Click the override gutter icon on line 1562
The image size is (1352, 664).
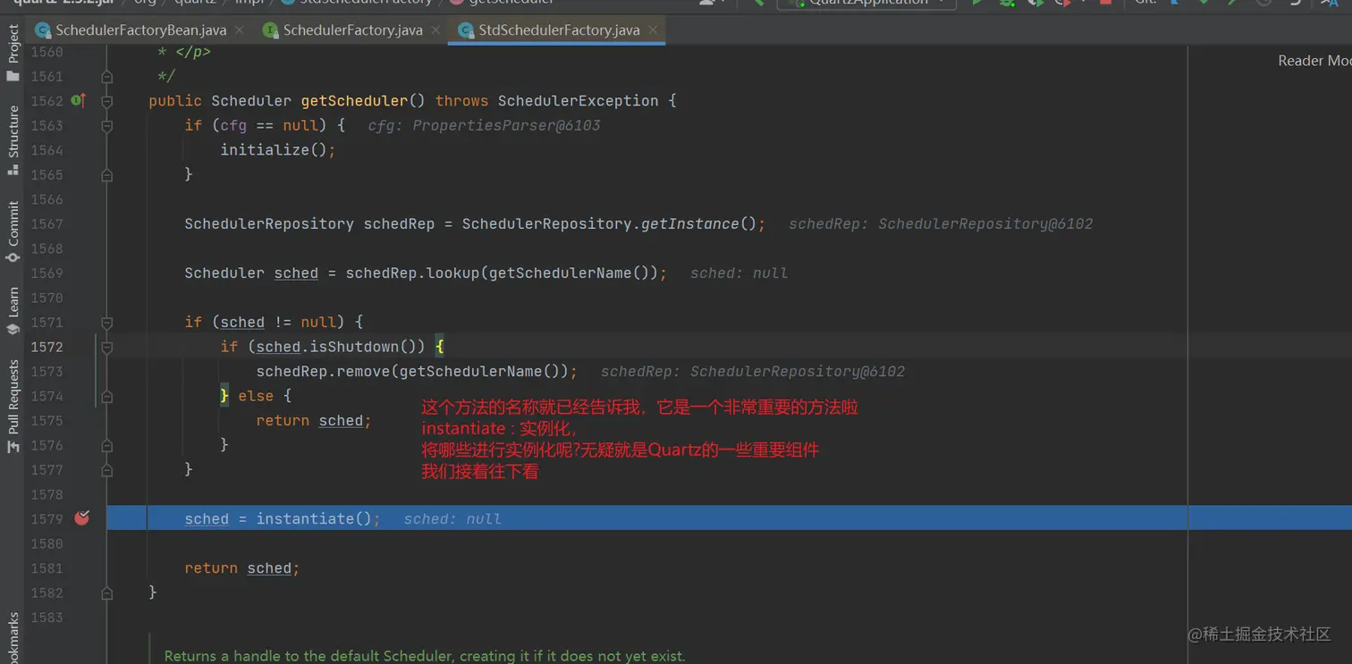78,100
